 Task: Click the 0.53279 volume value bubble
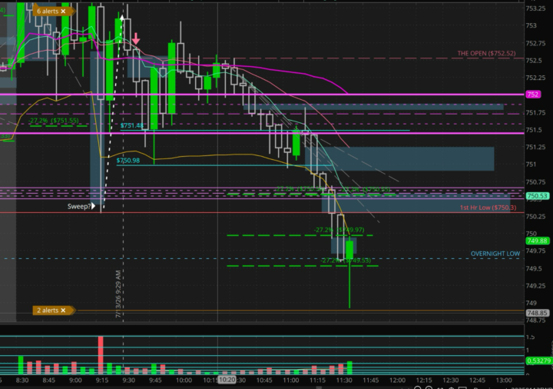[538, 361]
